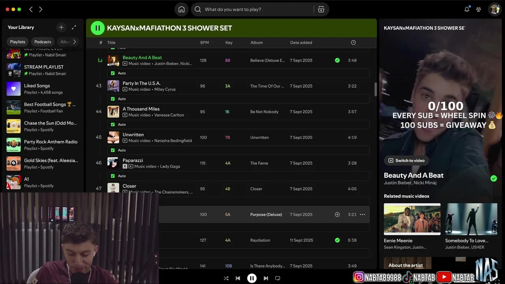
Task: Sort tracks by BPM column
Action: [204, 43]
